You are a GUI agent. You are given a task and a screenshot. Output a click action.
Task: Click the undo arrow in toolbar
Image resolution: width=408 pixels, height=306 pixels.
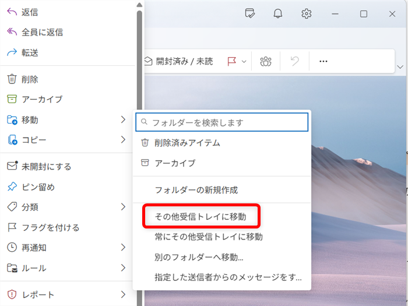pyautogui.click(x=295, y=61)
